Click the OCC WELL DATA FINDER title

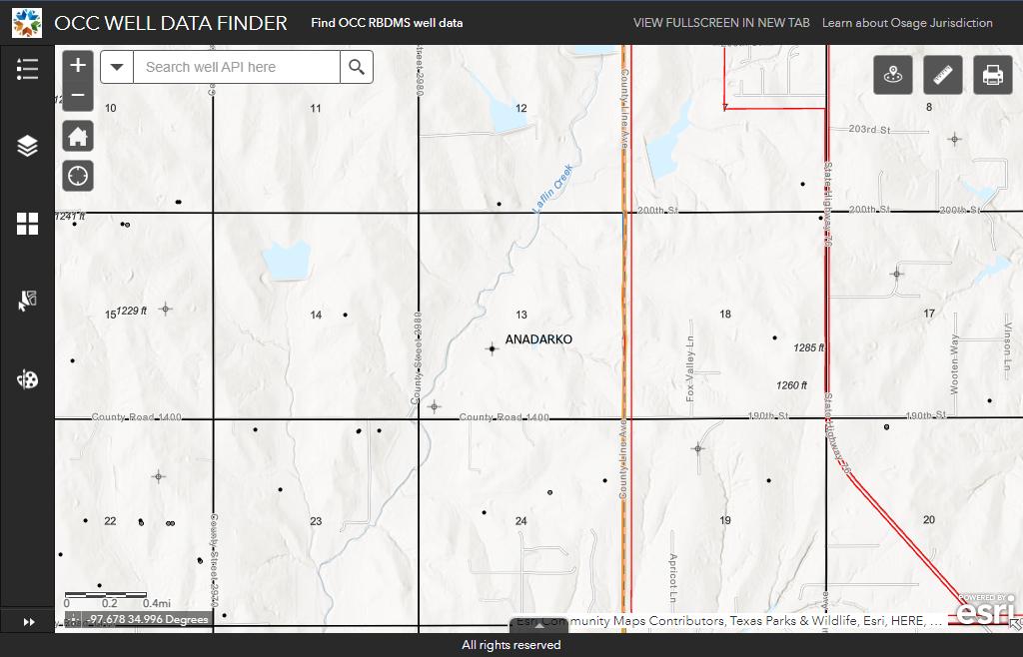[170, 23]
